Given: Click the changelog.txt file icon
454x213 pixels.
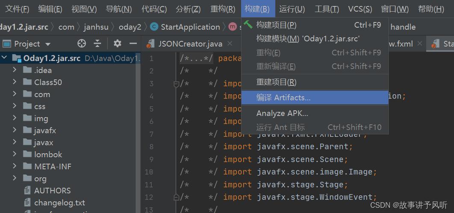Looking at the screenshot, I should (x=27, y=203).
